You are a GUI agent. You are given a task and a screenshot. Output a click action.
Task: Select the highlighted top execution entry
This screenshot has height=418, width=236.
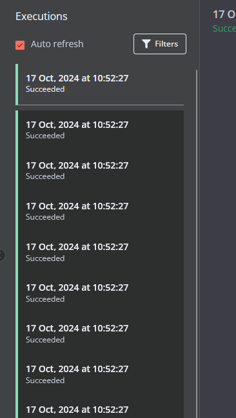(x=100, y=84)
